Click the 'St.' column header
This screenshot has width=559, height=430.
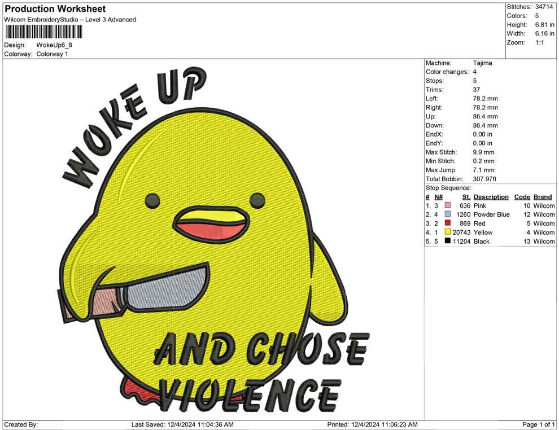tap(466, 196)
